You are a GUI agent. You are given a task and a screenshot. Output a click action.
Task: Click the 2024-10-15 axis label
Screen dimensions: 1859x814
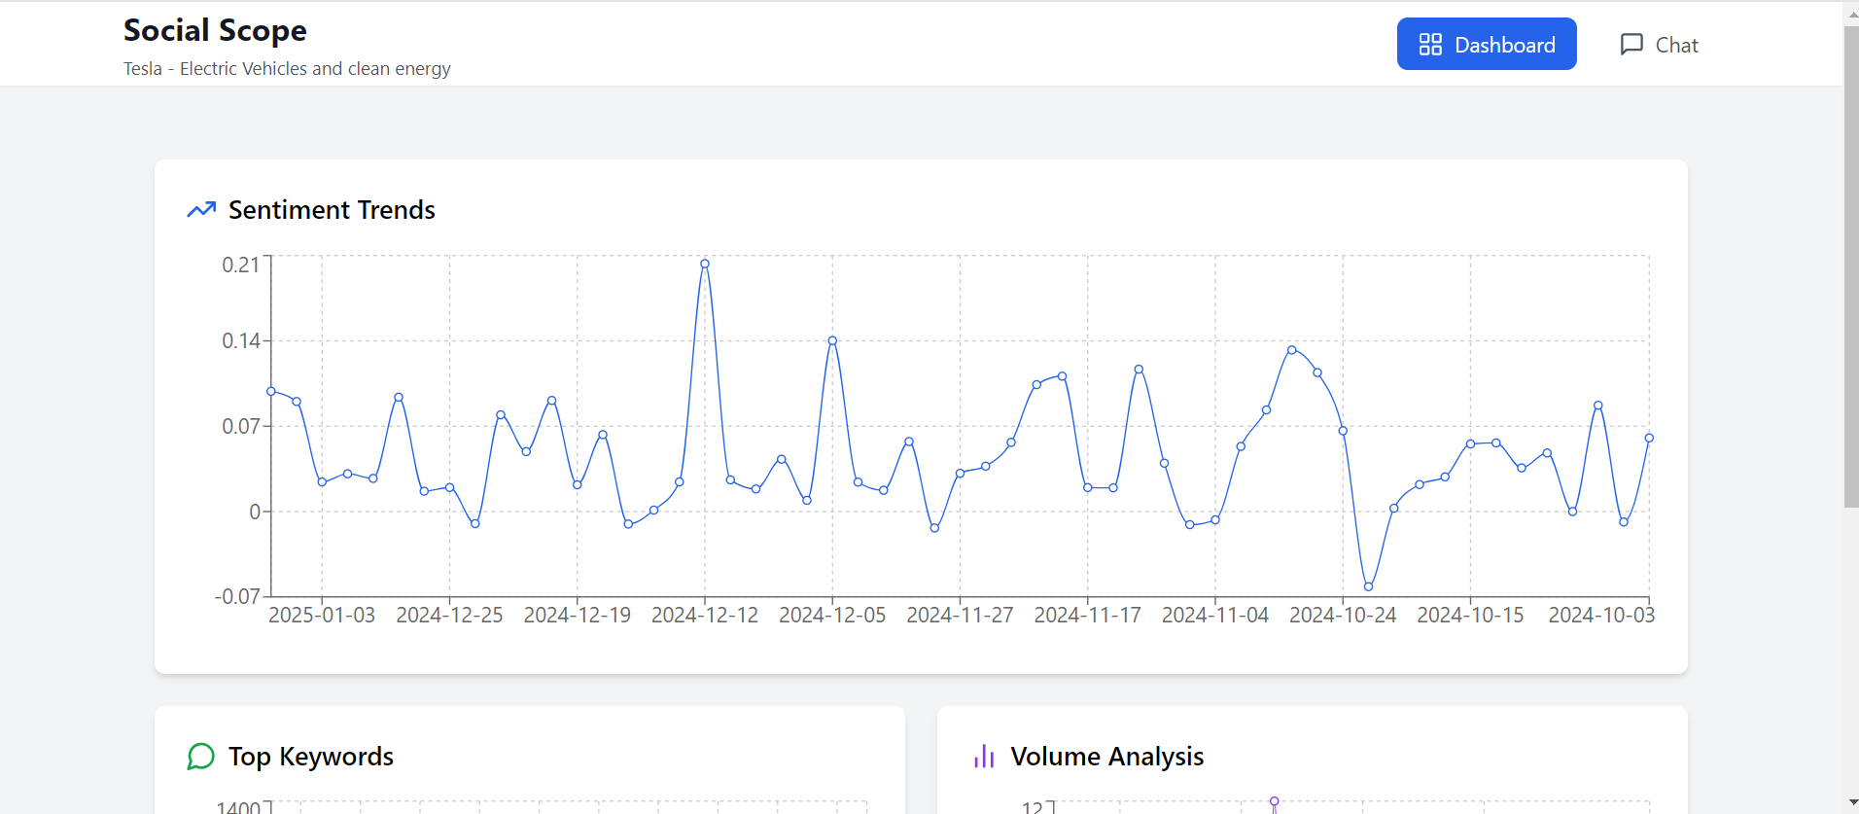click(1470, 616)
